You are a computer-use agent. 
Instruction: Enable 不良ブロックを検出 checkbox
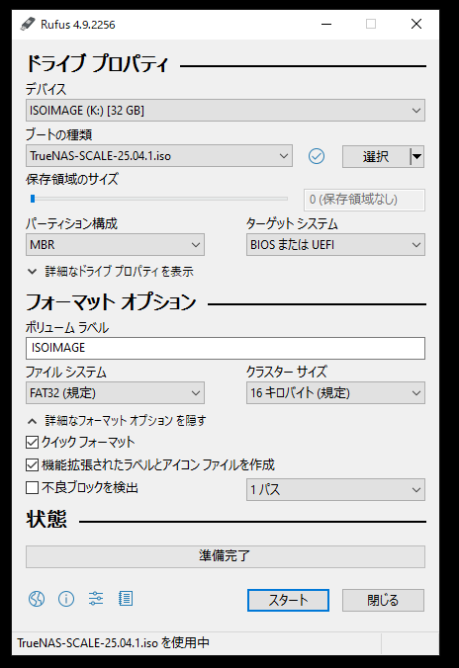33,487
